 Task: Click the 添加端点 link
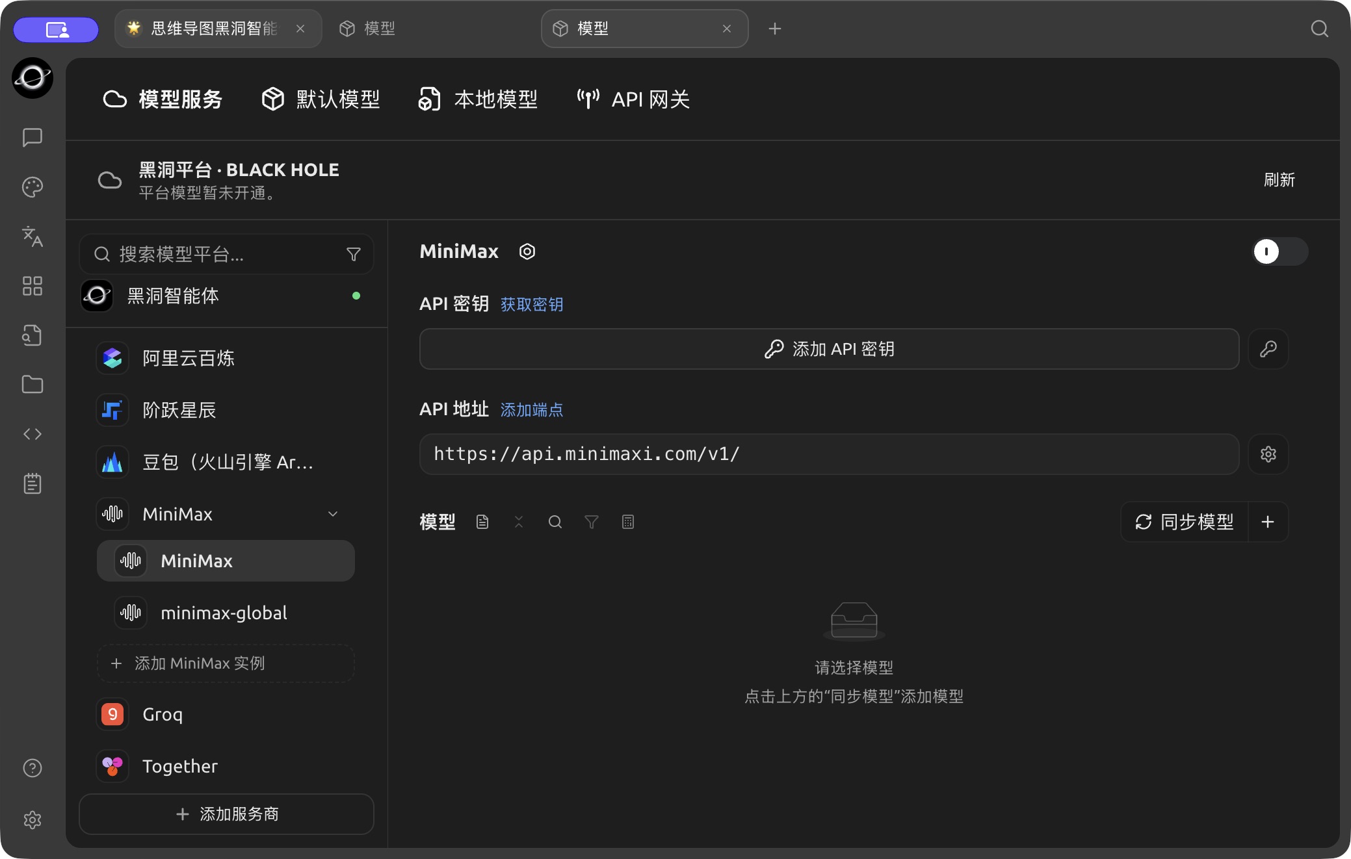532,409
